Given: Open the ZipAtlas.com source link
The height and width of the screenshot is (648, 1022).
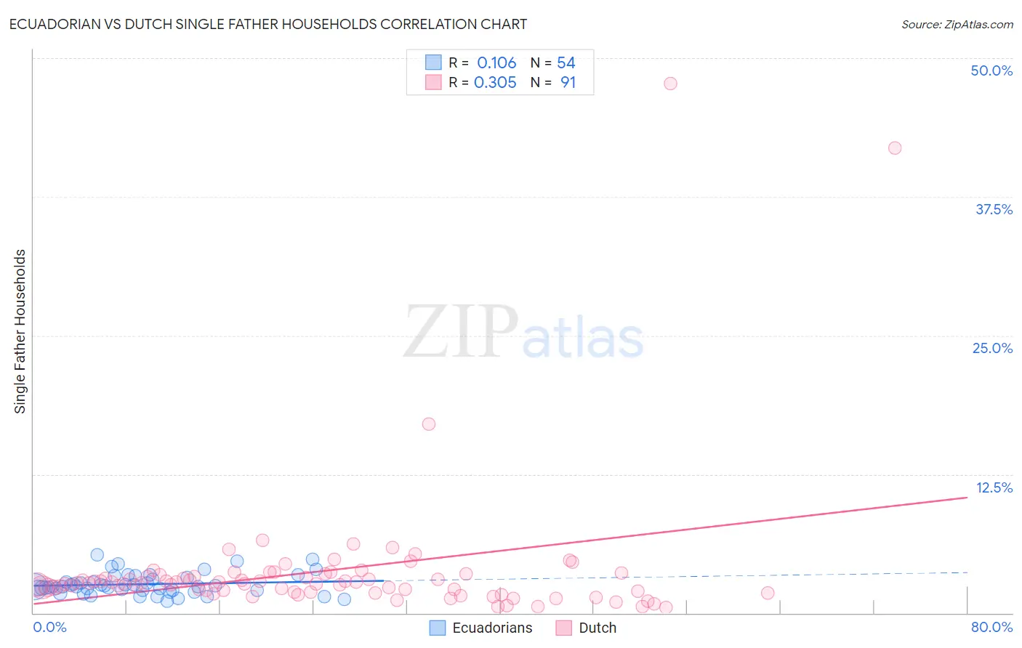Looking at the screenshot, I should [957, 24].
